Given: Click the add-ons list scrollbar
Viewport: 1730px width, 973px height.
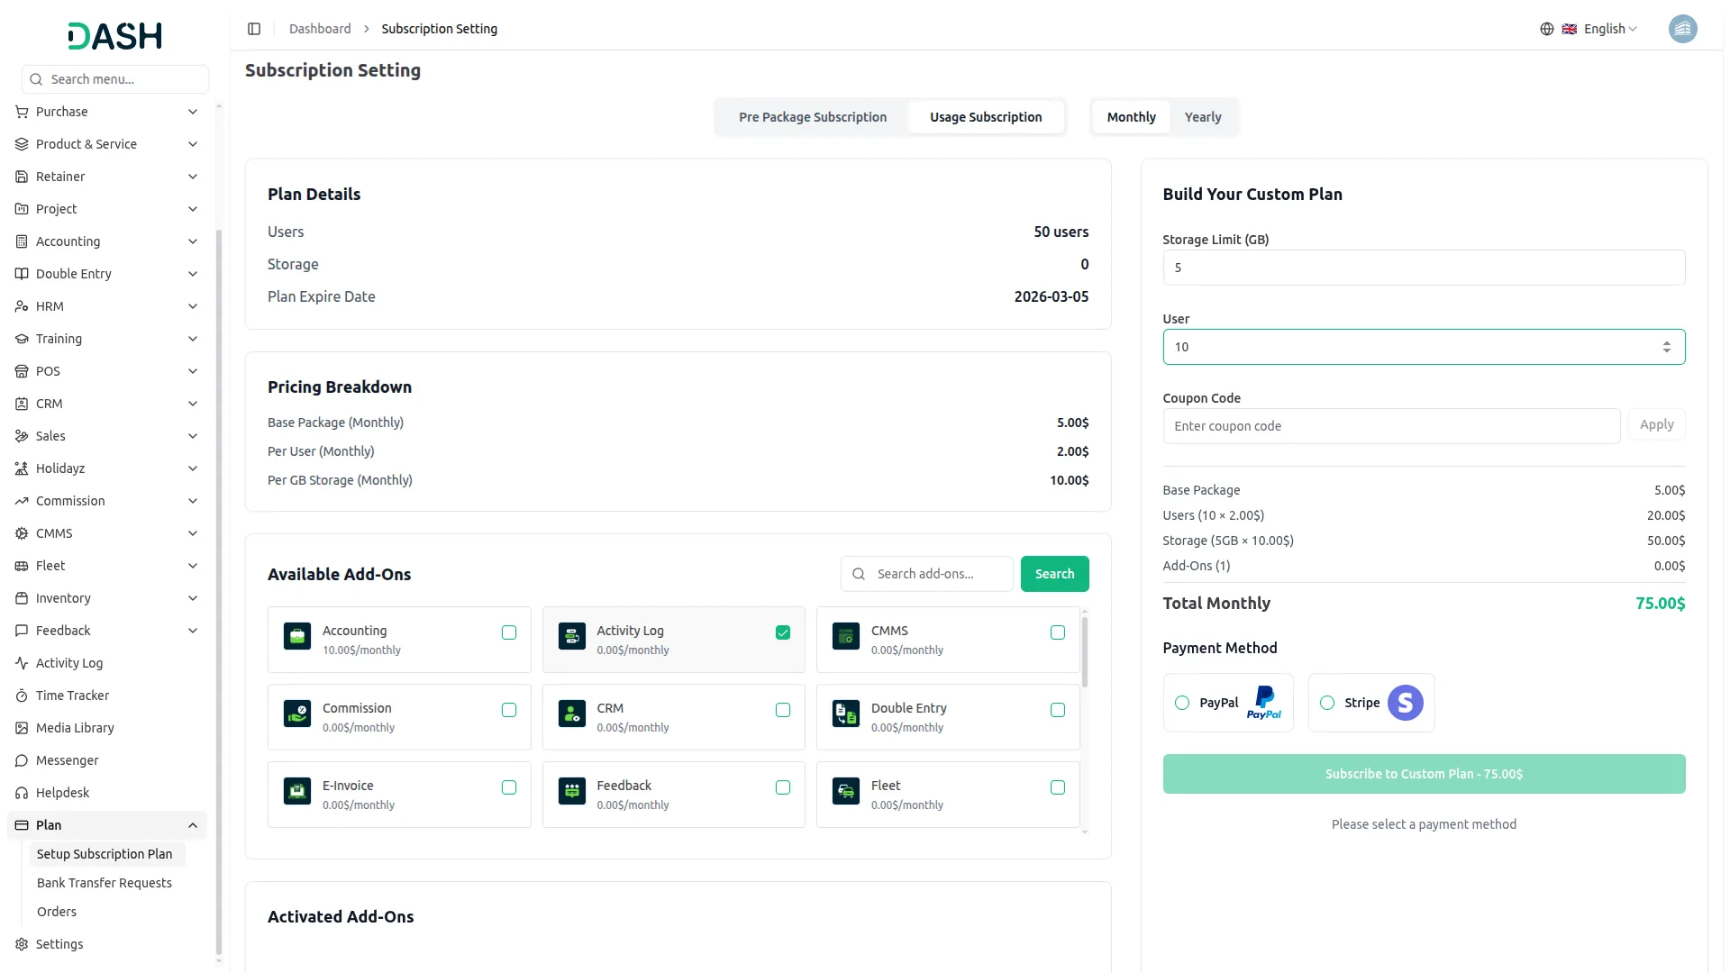Looking at the screenshot, I should (x=1084, y=651).
